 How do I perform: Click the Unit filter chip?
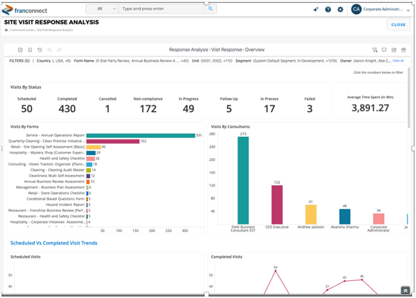tap(212, 61)
